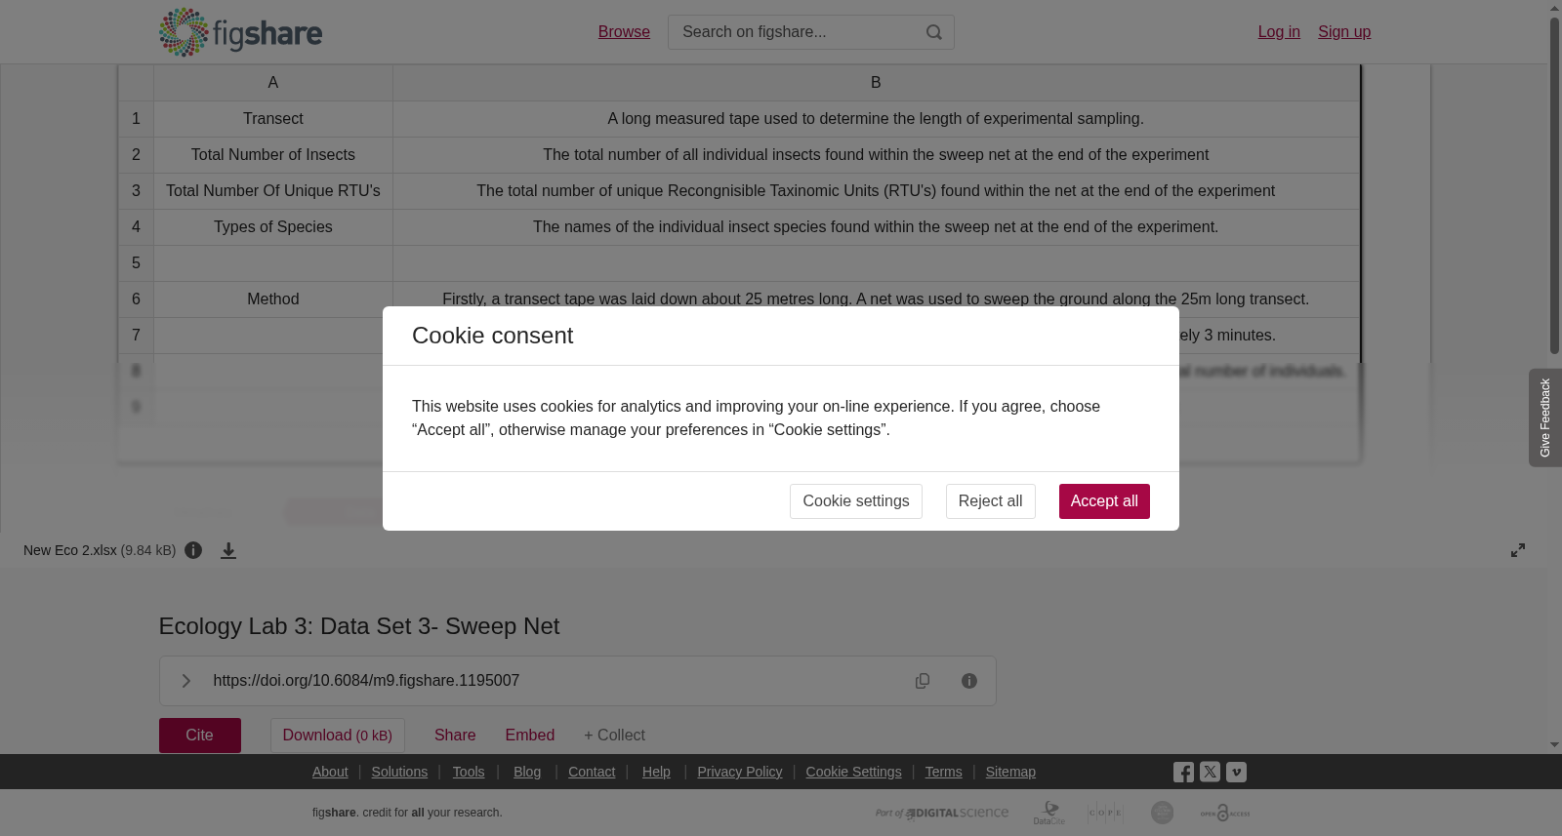Open Solutions footer link
Viewport: 1562px width, 836px height.
399,772
